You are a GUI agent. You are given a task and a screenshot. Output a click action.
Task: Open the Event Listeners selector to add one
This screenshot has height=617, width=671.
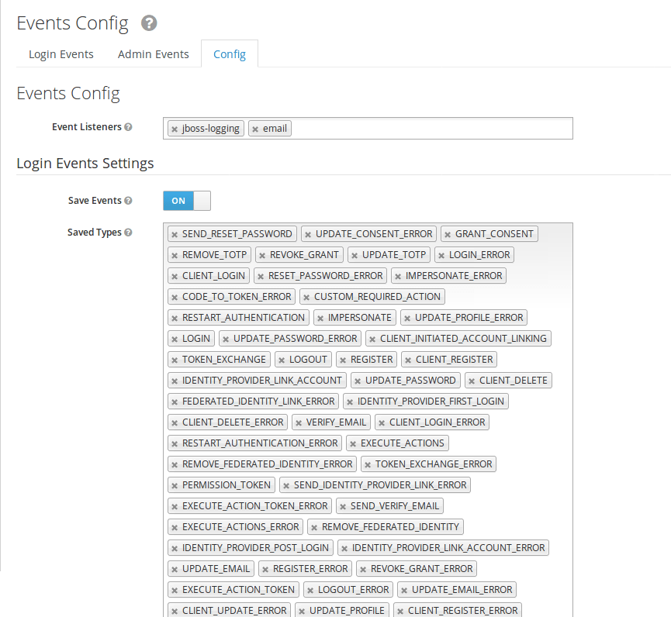[x=427, y=129]
